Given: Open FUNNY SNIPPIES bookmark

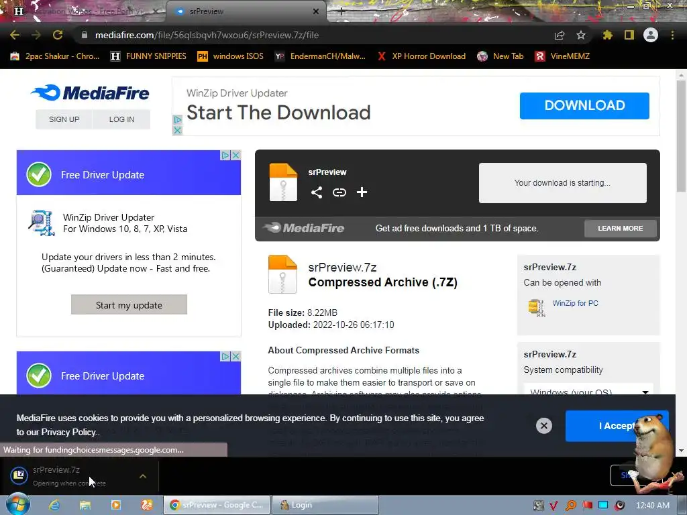Looking at the screenshot, I should point(148,56).
